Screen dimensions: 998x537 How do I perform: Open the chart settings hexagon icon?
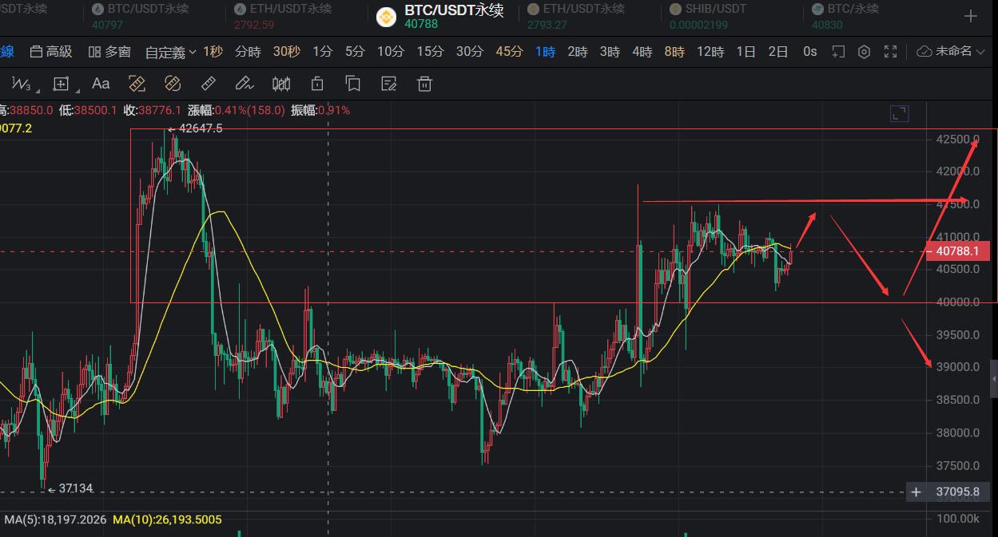coord(864,52)
